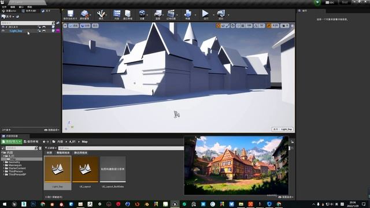
Task: Click the asset search field in Content Browser
Action: point(121,148)
